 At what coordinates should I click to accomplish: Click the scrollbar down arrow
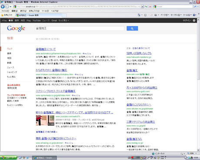tap(198, 150)
